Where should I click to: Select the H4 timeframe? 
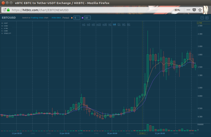pyautogui.click(x=114, y=24)
